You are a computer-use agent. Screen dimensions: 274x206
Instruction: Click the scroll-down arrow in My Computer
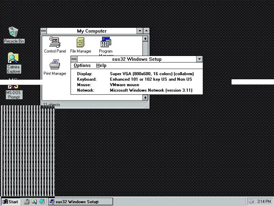tap(145, 98)
